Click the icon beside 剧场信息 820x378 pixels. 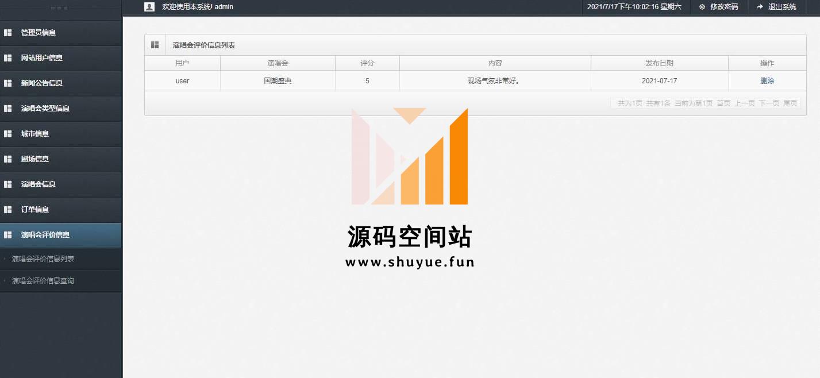8,159
